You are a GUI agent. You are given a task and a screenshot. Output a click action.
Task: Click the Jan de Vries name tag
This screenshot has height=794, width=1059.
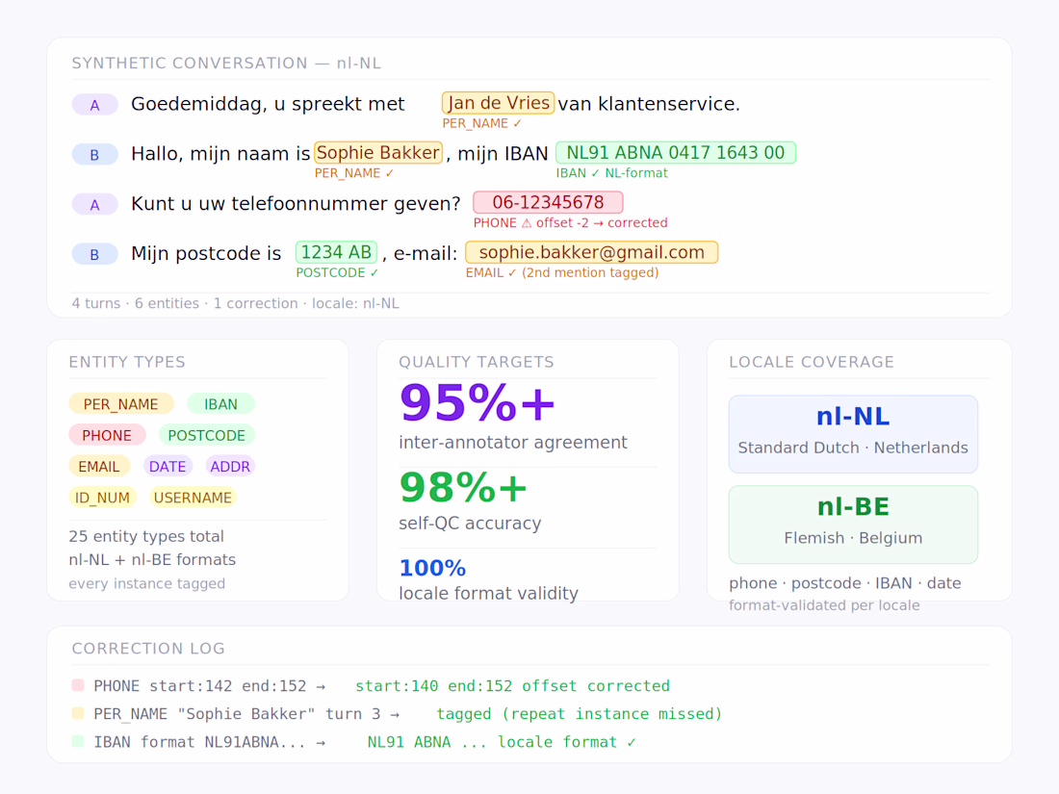[x=498, y=103]
